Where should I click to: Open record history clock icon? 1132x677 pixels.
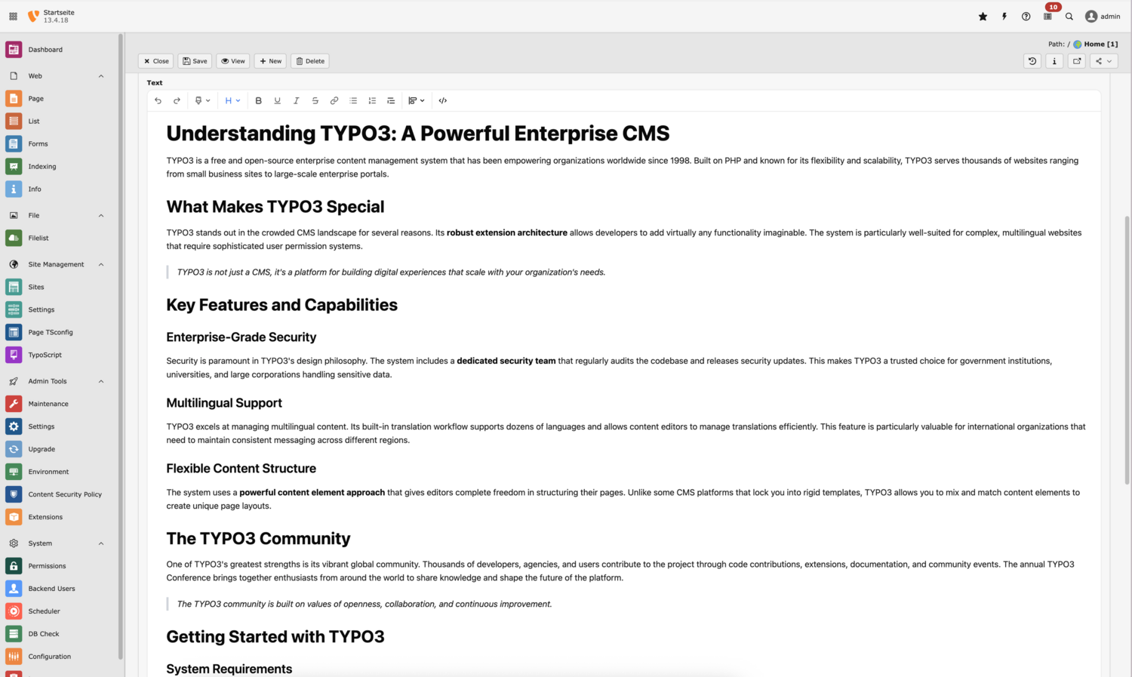pos(1032,61)
